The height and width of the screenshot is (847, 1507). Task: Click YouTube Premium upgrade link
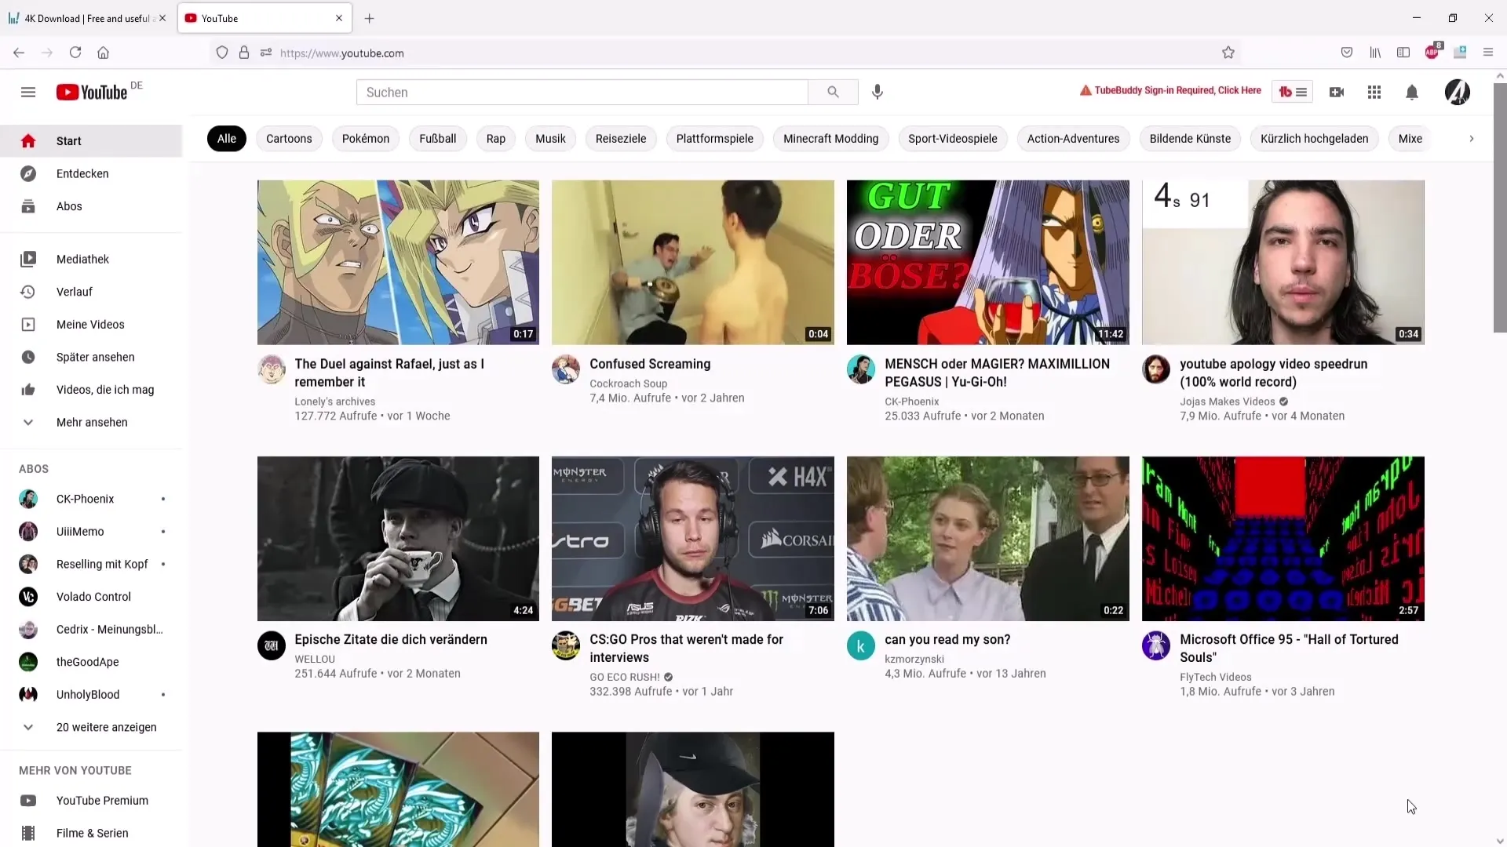[x=103, y=799]
